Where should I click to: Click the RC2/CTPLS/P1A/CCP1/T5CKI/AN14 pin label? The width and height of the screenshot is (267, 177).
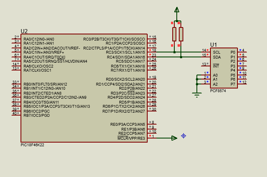point(114,48)
